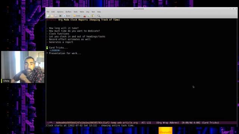Image resolution: width=239 pixels, height=134 pixels.
Task: Click the Save toolbar button
Action: point(67,16)
